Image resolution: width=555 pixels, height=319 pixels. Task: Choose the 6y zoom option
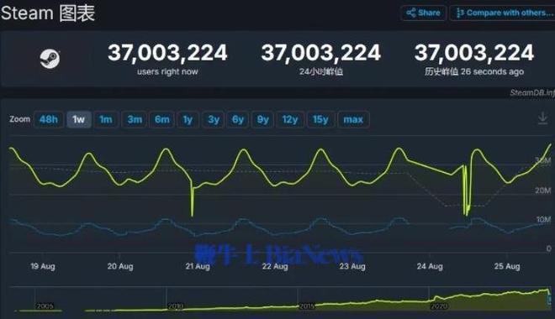click(238, 119)
